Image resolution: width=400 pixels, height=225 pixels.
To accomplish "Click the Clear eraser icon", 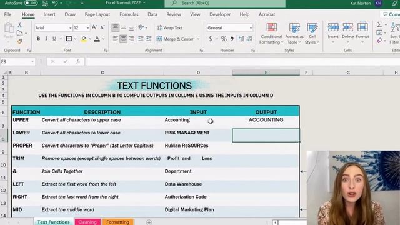I will [379, 41].
